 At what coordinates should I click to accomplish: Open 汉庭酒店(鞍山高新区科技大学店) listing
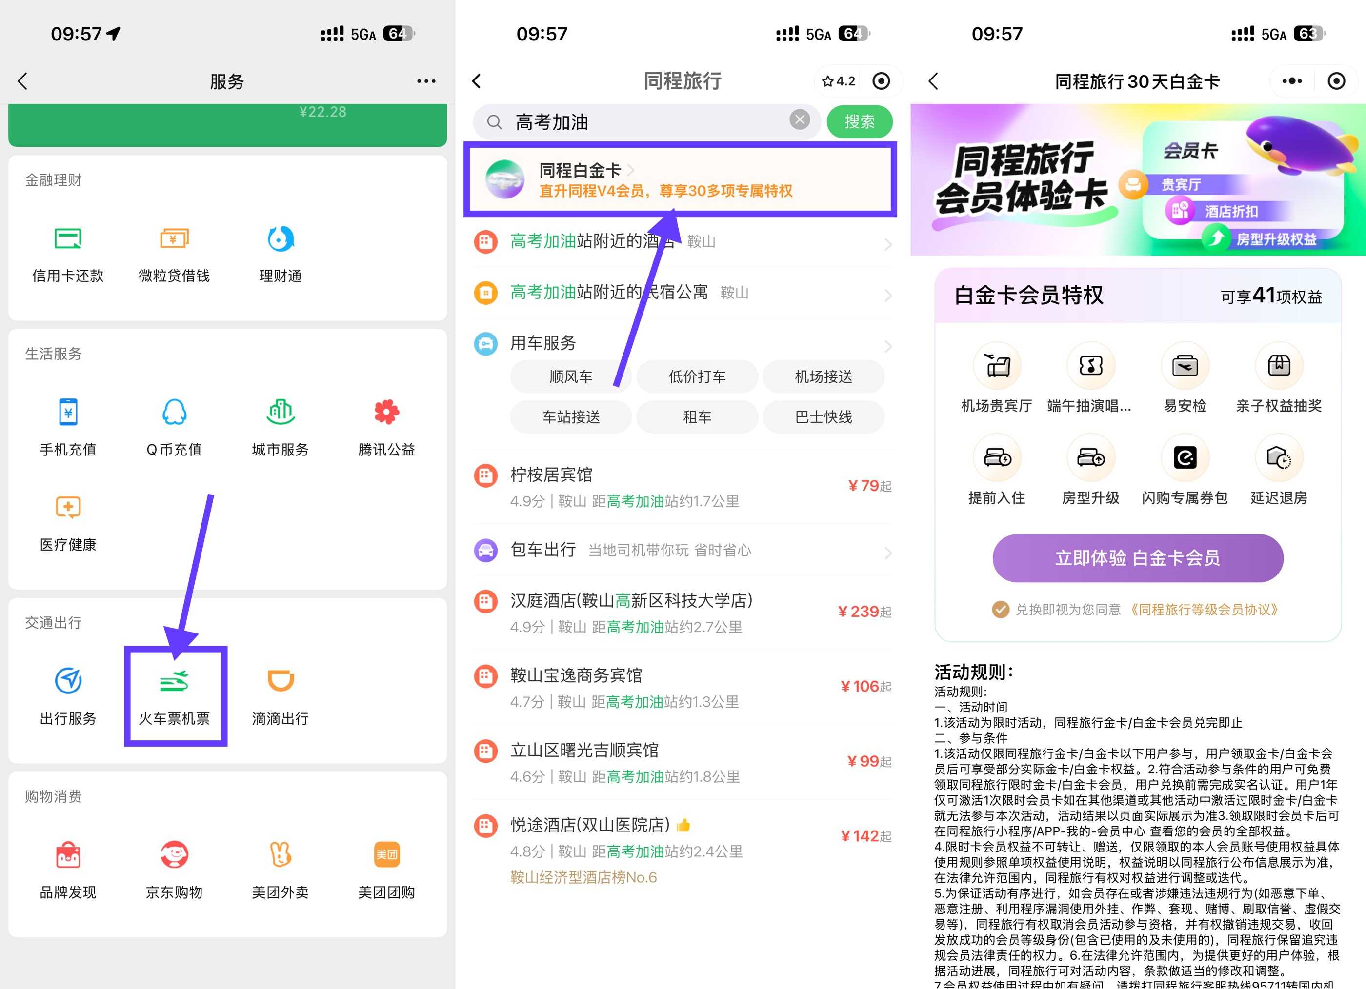[x=683, y=613]
